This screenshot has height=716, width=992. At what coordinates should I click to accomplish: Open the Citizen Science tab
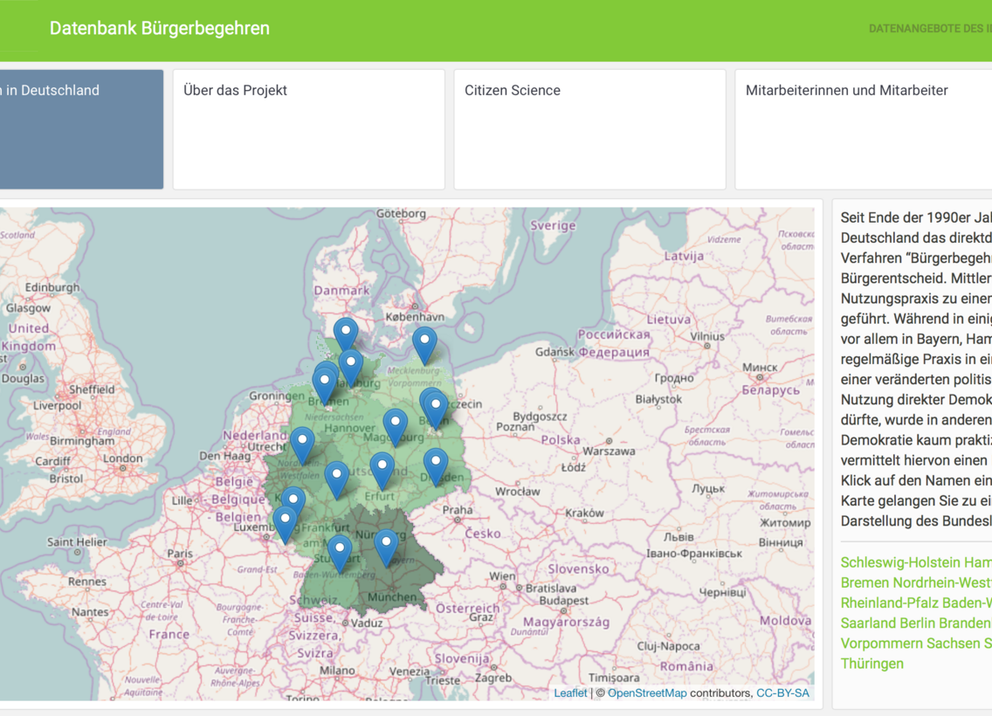[589, 129]
